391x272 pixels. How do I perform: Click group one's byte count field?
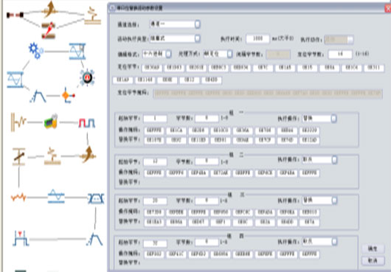coord(207,119)
